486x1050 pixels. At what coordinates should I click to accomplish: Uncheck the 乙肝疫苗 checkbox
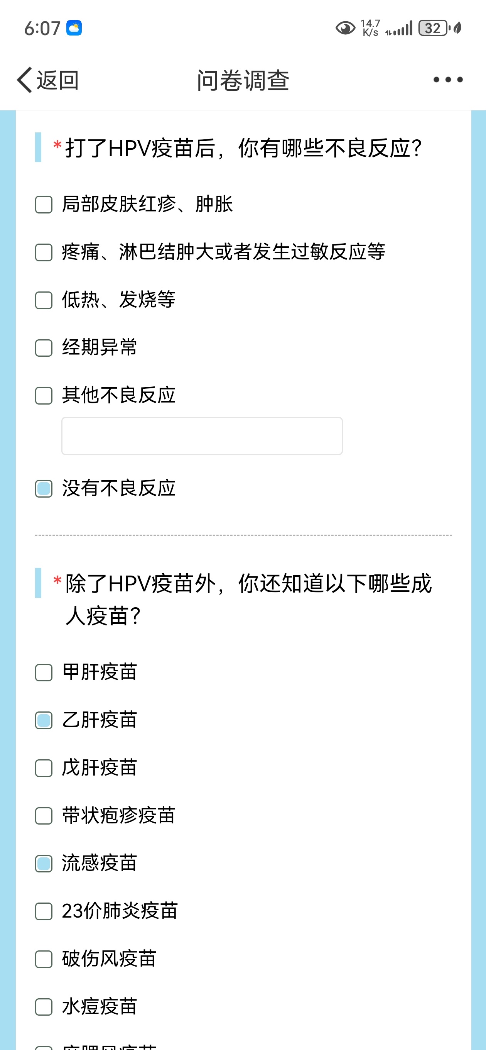(44, 720)
